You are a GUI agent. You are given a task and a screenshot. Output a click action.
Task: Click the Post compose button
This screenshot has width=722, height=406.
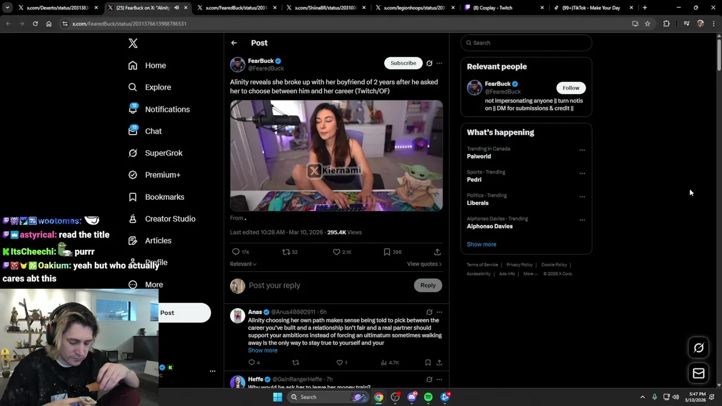coord(184,313)
